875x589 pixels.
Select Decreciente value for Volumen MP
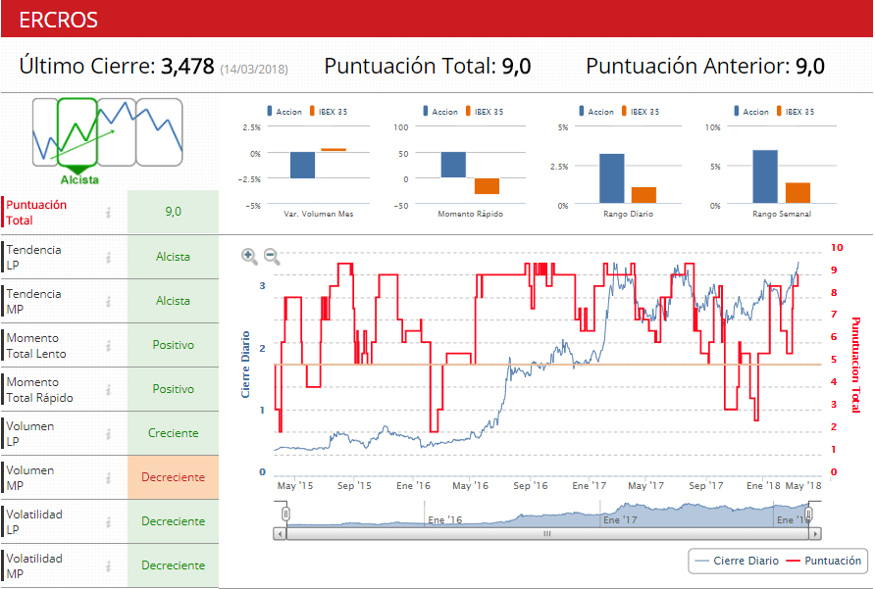pos(173,477)
